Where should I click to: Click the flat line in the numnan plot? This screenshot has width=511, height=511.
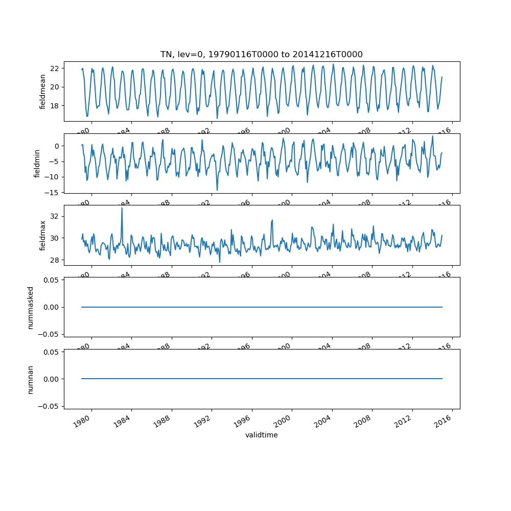tap(262, 379)
